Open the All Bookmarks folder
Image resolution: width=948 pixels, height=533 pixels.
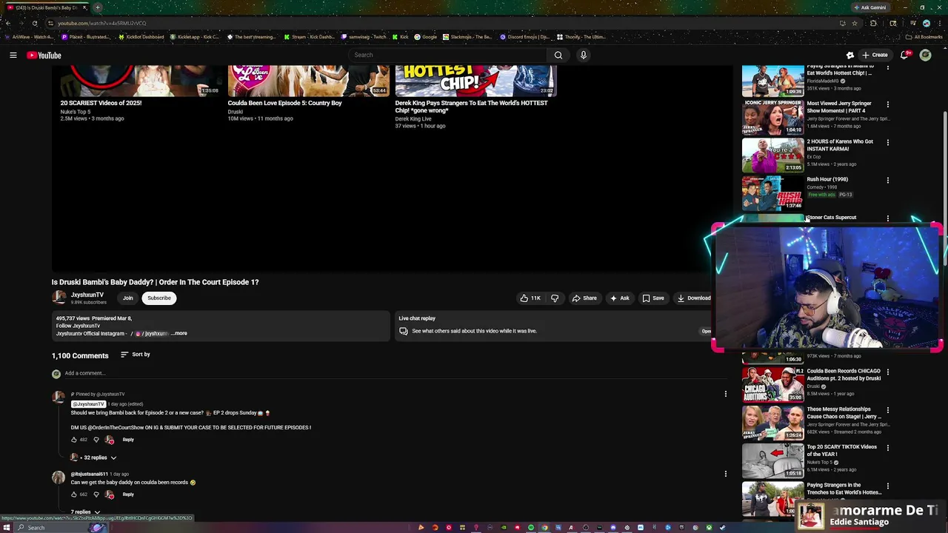(x=925, y=37)
